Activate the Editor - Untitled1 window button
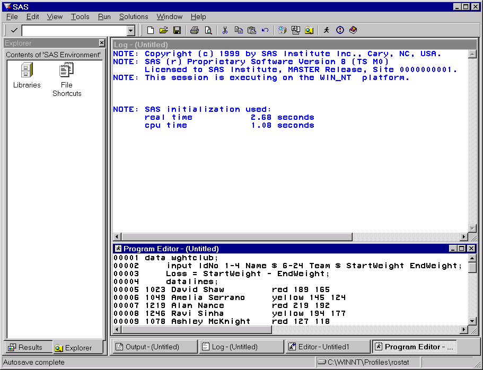This screenshot has height=370, width=483. click(327, 347)
